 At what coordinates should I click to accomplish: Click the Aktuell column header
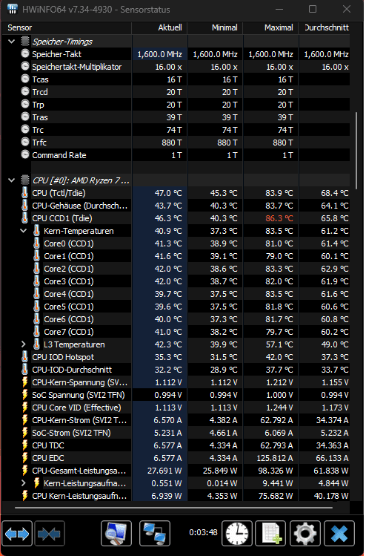(x=159, y=27)
